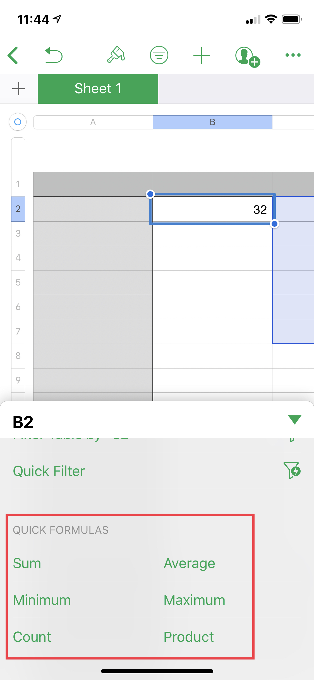314x680 pixels.
Task: Choose the Minimum quick formula
Action: click(x=42, y=600)
